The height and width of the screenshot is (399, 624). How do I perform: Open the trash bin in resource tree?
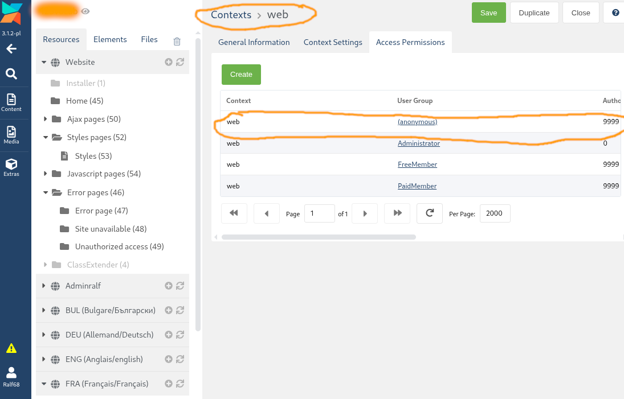tap(177, 42)
